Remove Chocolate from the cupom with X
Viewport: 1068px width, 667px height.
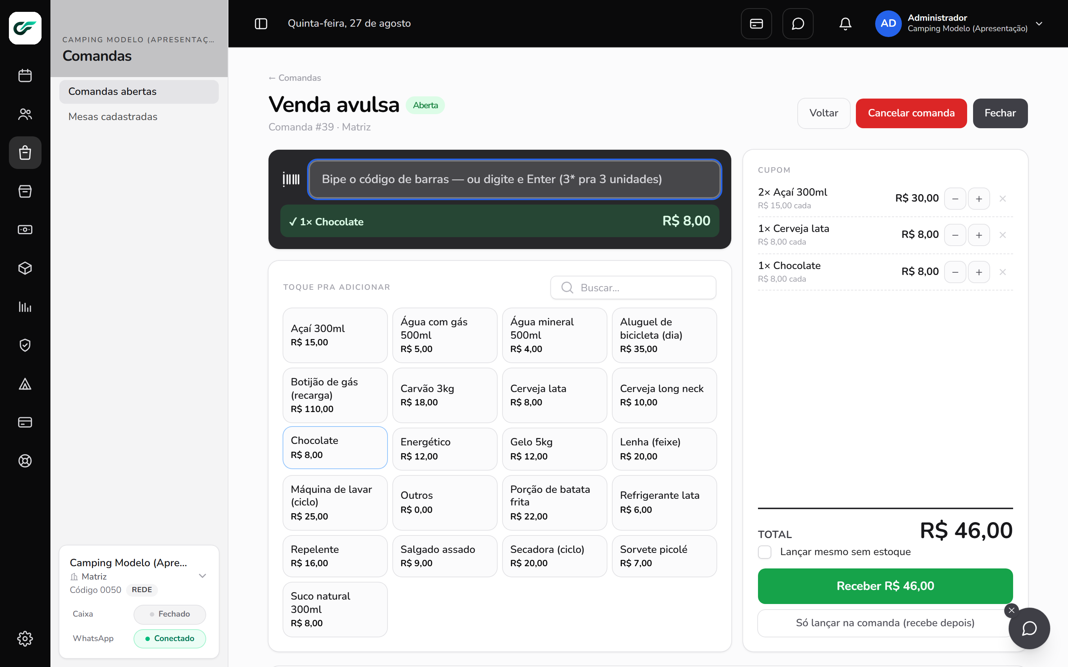point(1003,272)
